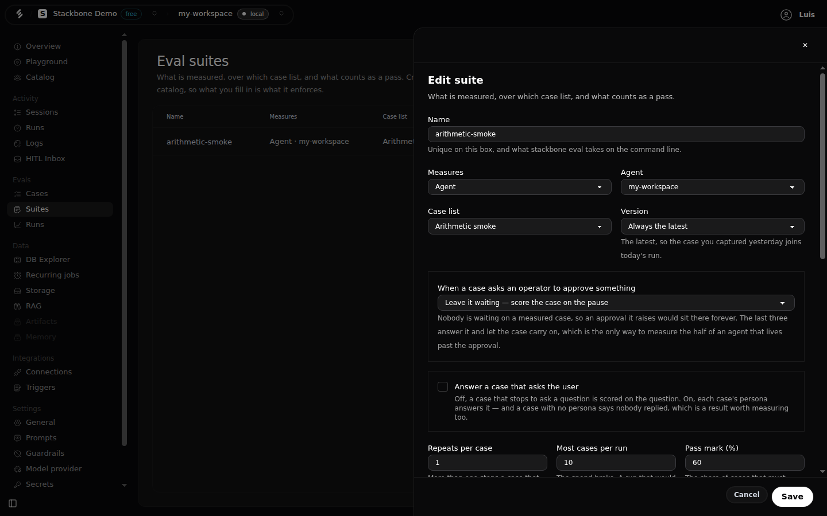The width and height of the screenshot is (827, 516).
Task: Collapse the sidebar with the panel icon
Action: pyautogui.click(x=13, y=503)
